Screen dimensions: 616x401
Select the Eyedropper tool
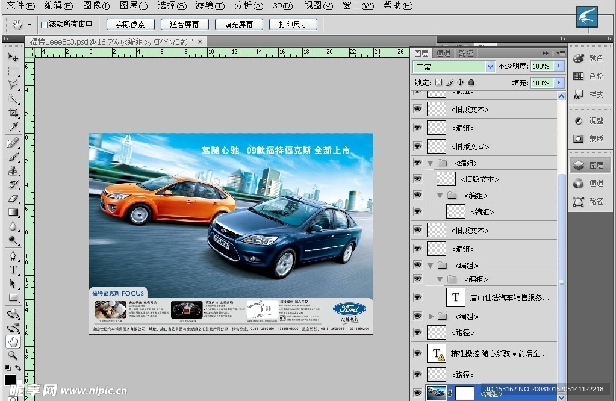click(13, 126)
